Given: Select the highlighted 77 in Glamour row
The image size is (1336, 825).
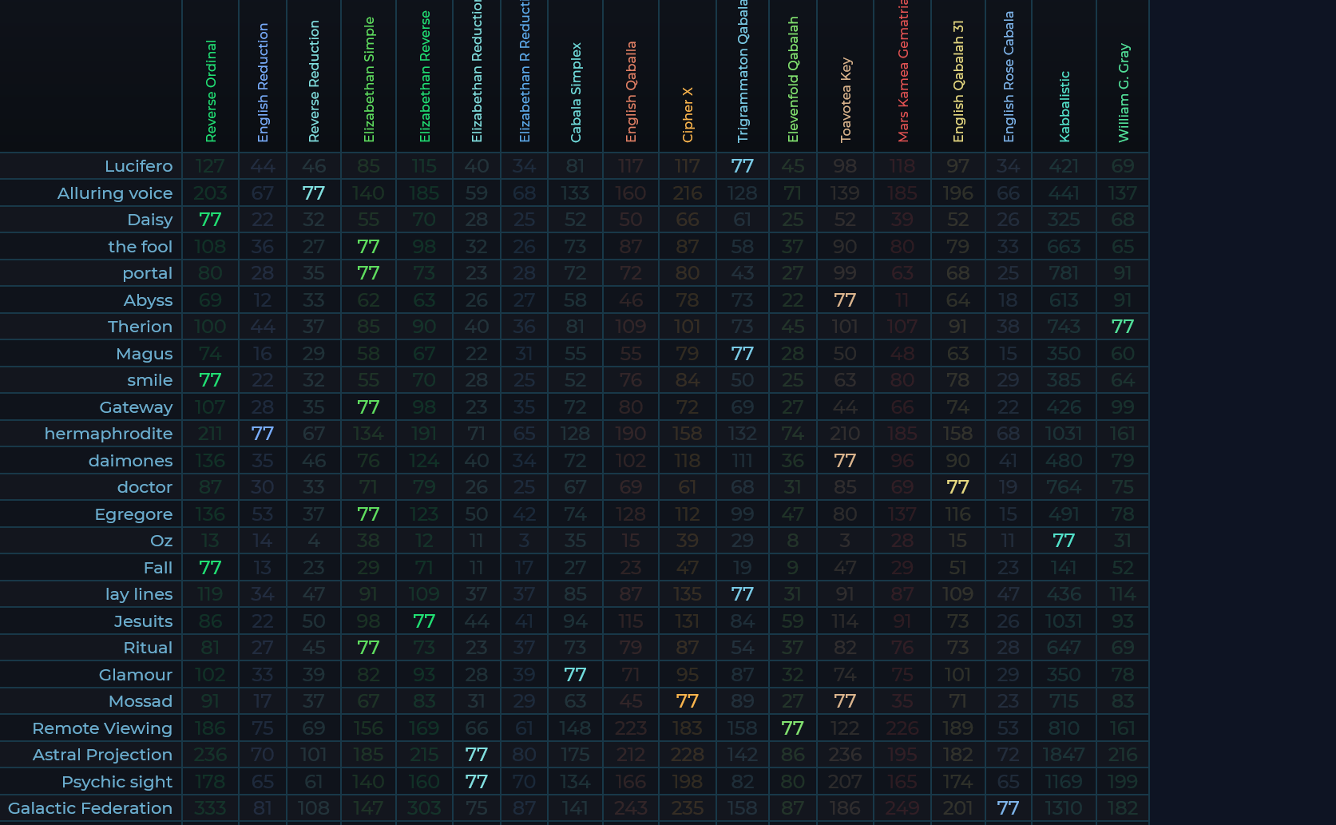Looking at the screenshot, I should [575, 675].
